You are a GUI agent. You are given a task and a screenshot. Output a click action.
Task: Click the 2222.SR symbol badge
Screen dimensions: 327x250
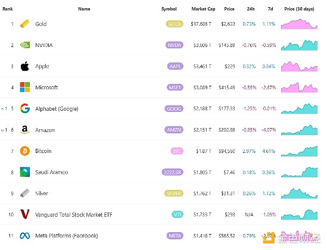(x=173, y=172)
